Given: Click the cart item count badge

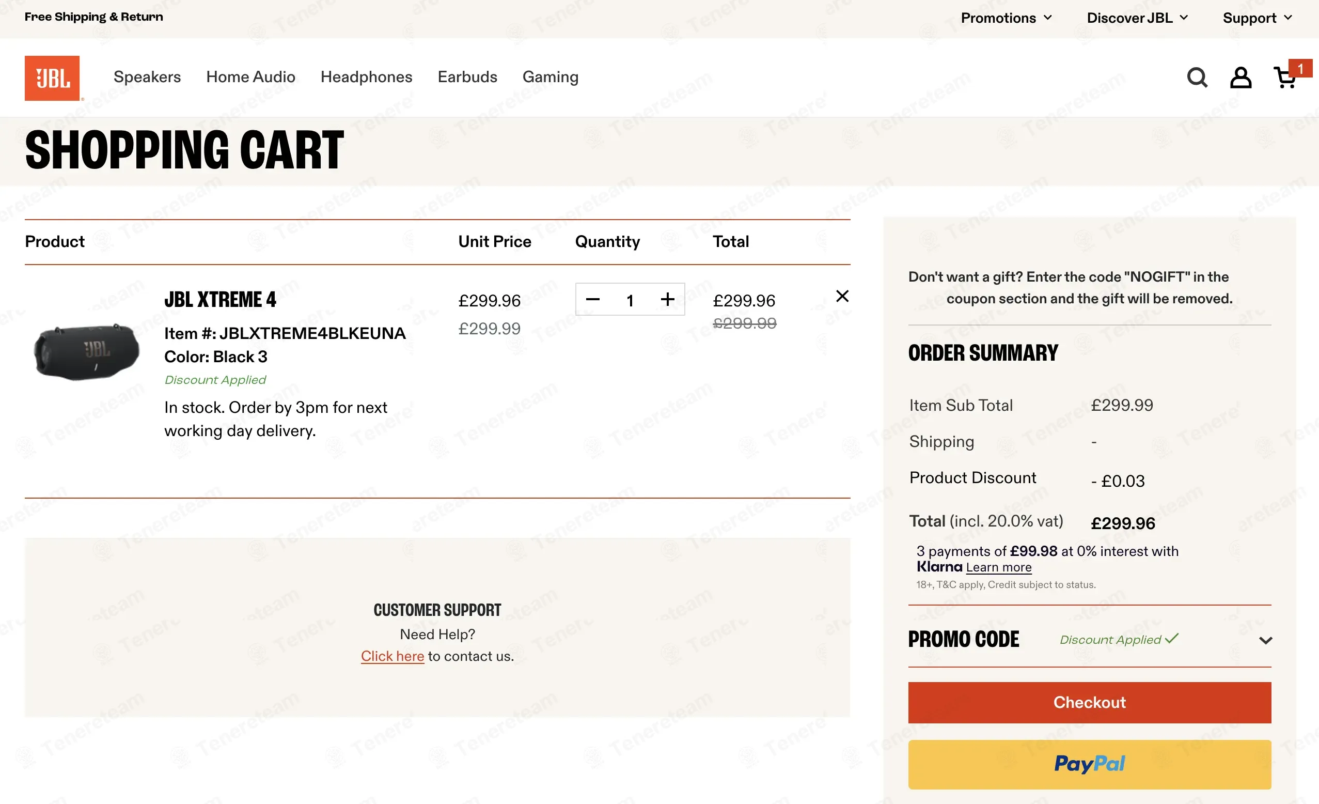Looking at the screenshot, I should pos(1300,68).
